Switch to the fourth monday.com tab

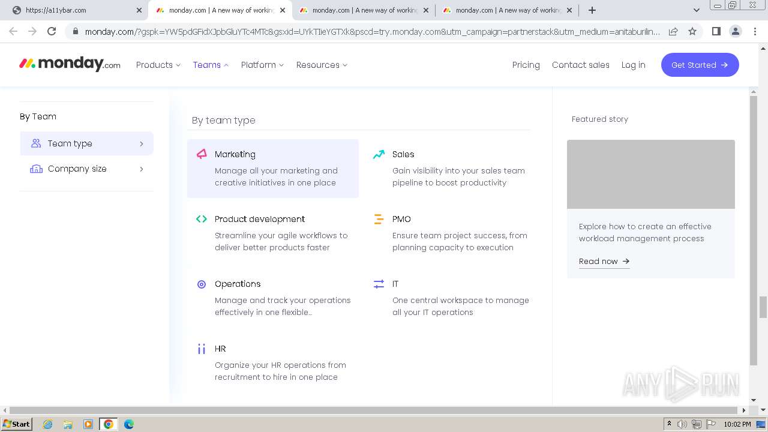click(x=507, y=10)
